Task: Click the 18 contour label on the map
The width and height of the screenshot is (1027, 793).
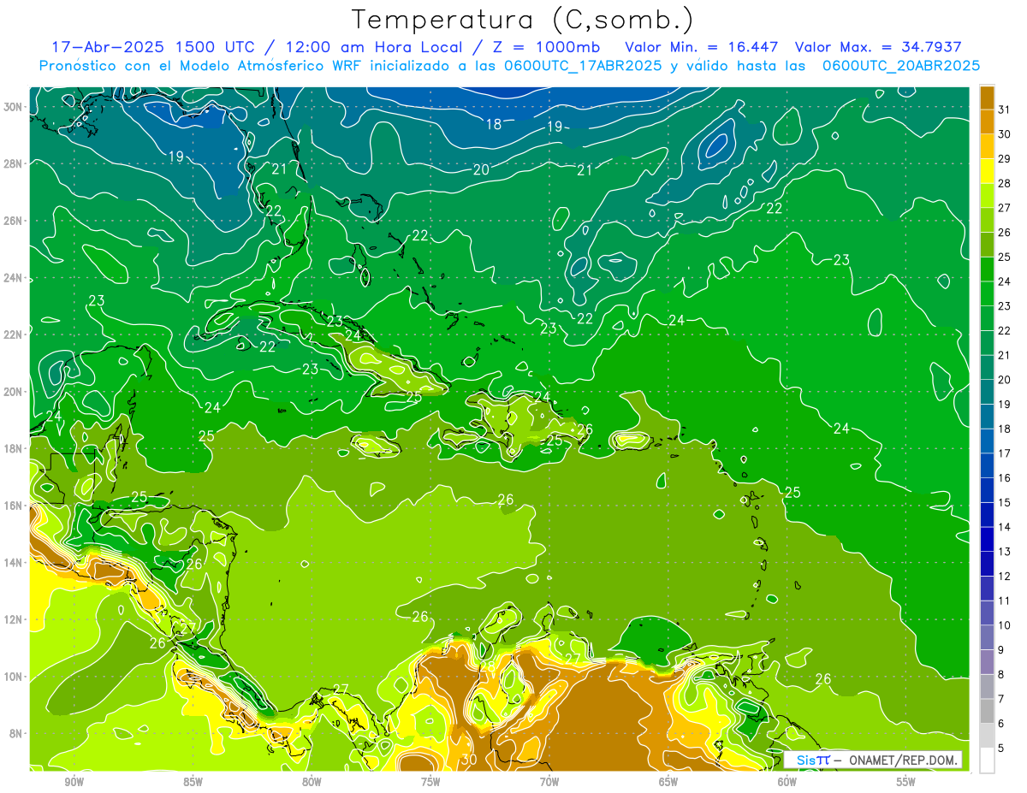Action: pos(494,124)
